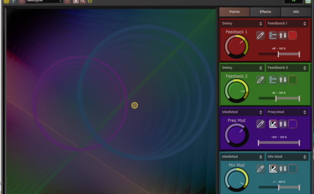Select the Points tab

[235, 12]
